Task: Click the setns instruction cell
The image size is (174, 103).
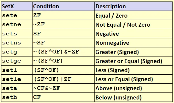Action: 11,43
